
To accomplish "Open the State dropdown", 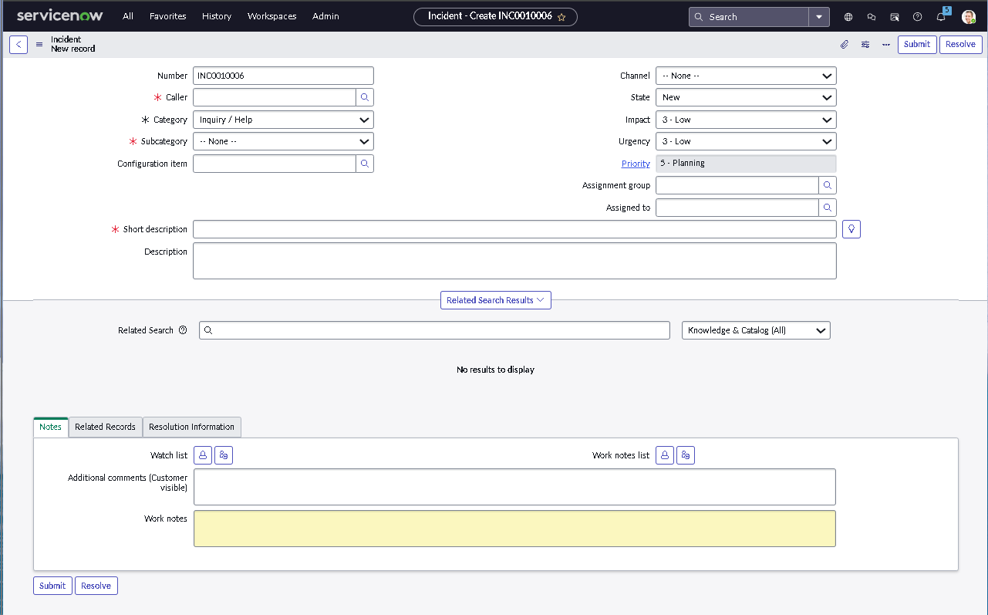I will (x=745, y=97).
